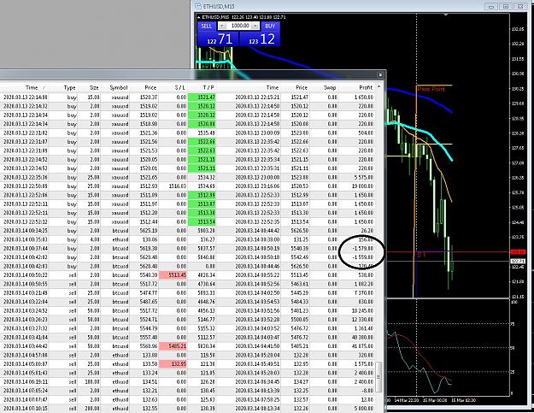Image resolution: width=534 pixels, height=413 pixels.
Task: Click the chart shift triangle marker at chart top
Action: [x=446, y=15]
